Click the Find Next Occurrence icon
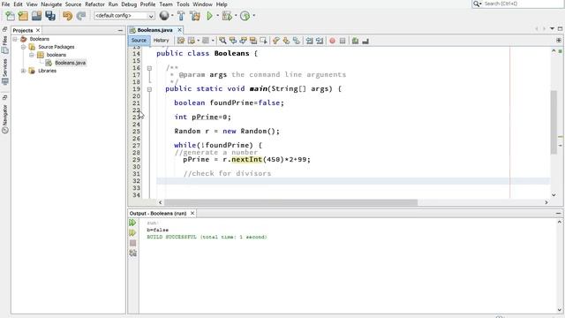This screenshot has width=565, height=318. [x=244, y=41]
